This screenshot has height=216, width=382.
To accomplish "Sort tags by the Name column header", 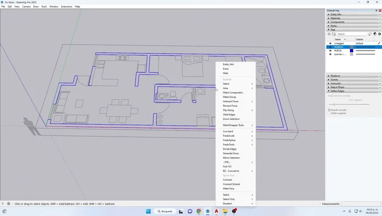I will pos(340,39).
